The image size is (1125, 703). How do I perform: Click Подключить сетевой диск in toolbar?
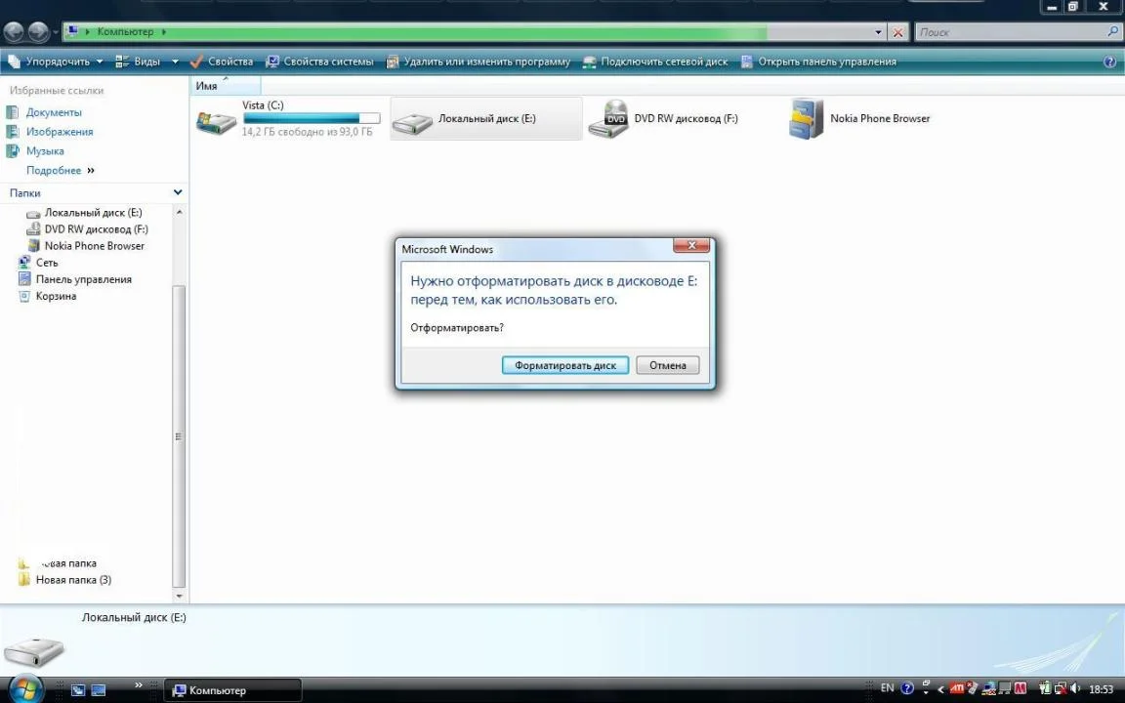[x=655, y=62]
